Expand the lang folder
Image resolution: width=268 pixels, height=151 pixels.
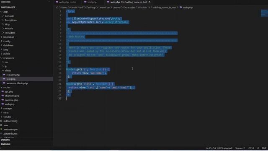[x=5, y=49]
